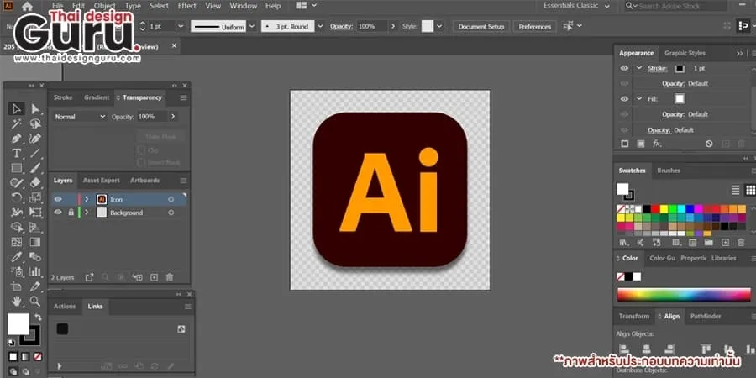Pick the Eraser tool
The width and height of the screenshot is (756, 378).
coord(35,183)
